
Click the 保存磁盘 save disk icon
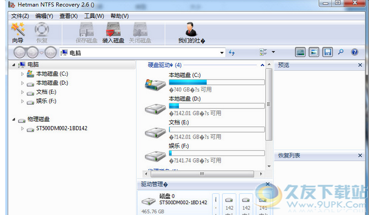tap(86, 33)
